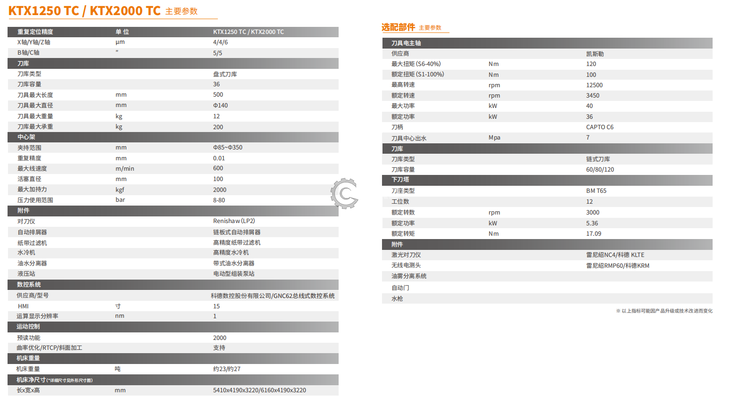The image size is (731, 397).
Task: Select the "最大线速度" label
Action: [32, 168]
